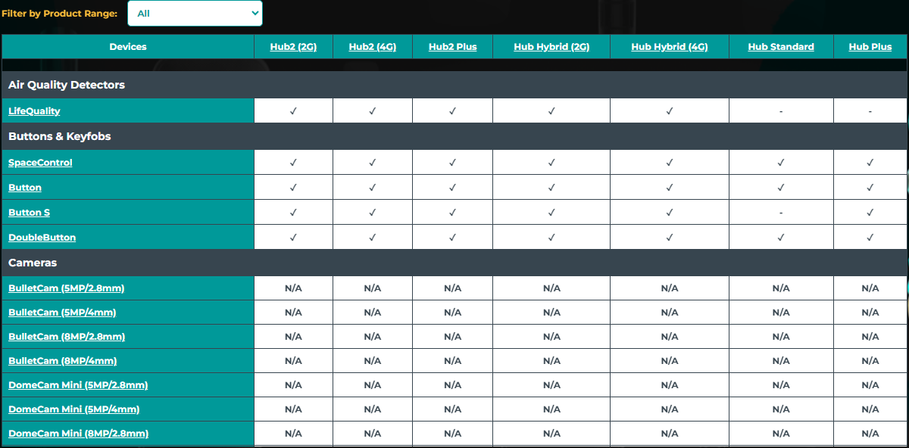909x448 pixels.
Task: Select the Button S device link
Action: pos(29,213)
